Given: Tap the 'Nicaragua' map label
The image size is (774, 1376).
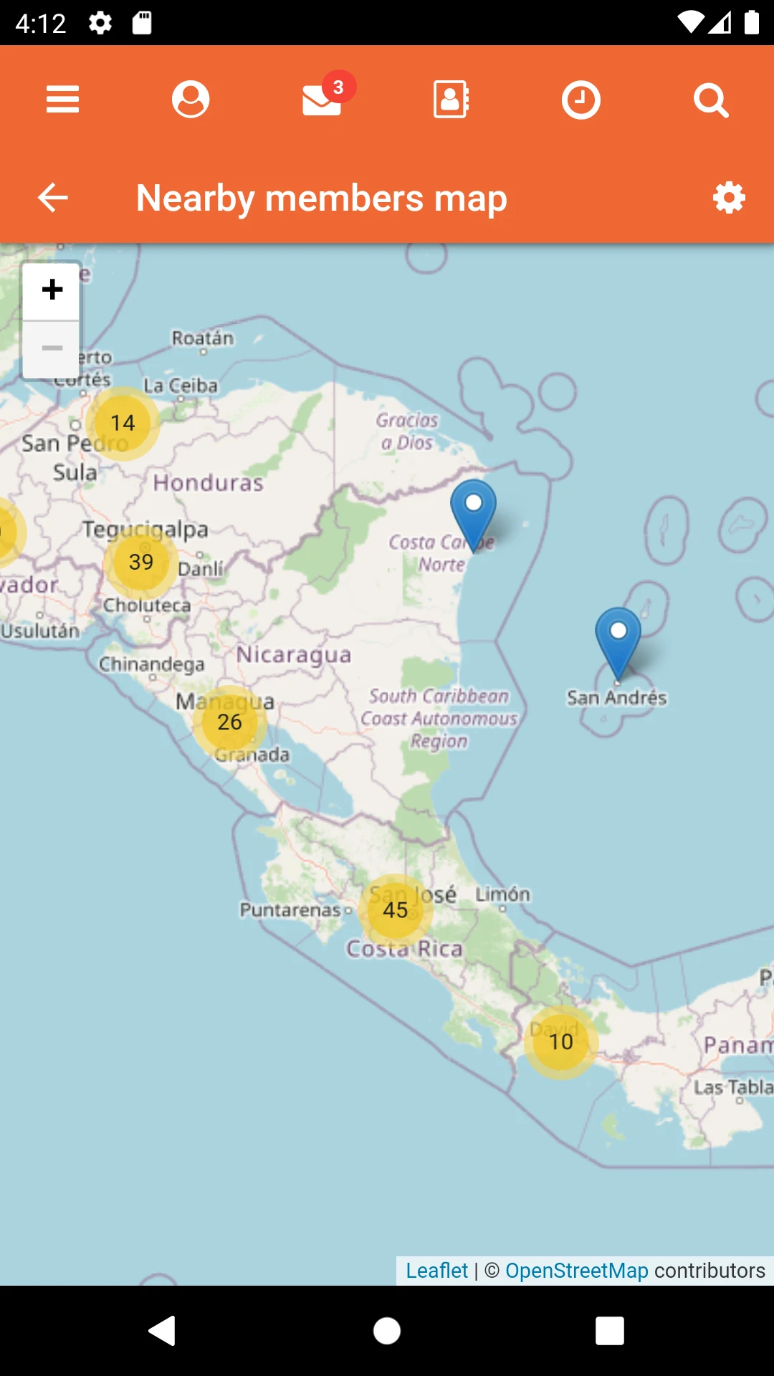Looking at the screenshot, I should tap(294, 654).
